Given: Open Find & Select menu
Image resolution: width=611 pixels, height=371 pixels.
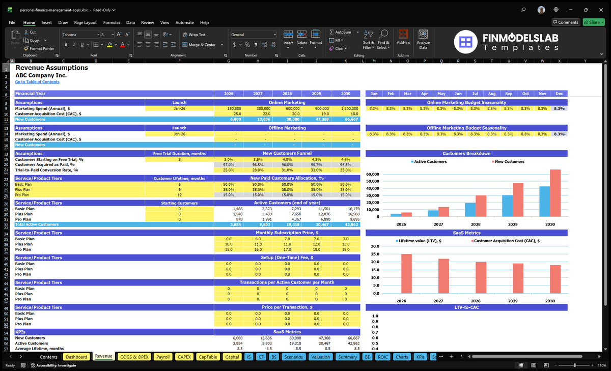Looking at the screenshot, I should coord(383,39).
